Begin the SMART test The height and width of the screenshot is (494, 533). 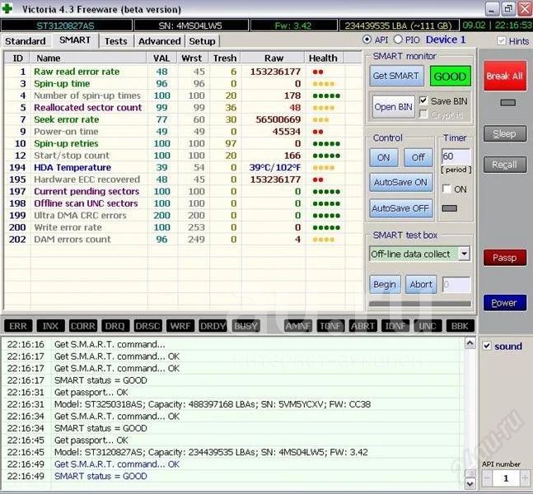(385, 284)
